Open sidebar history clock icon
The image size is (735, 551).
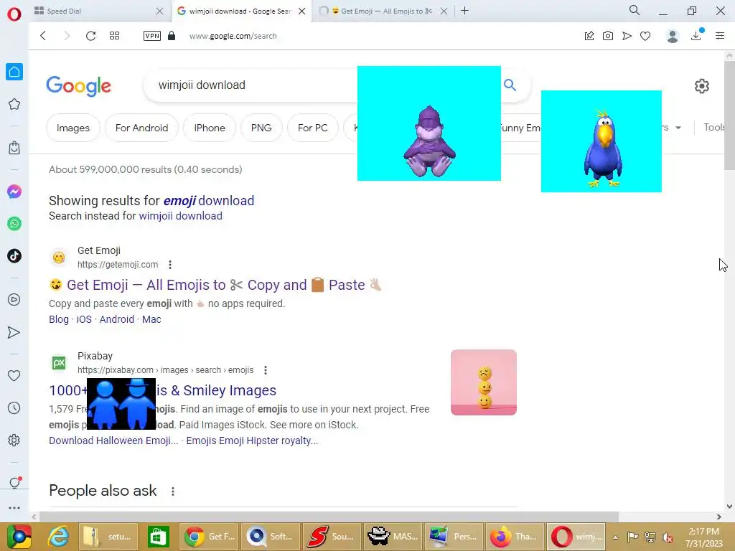14,408
